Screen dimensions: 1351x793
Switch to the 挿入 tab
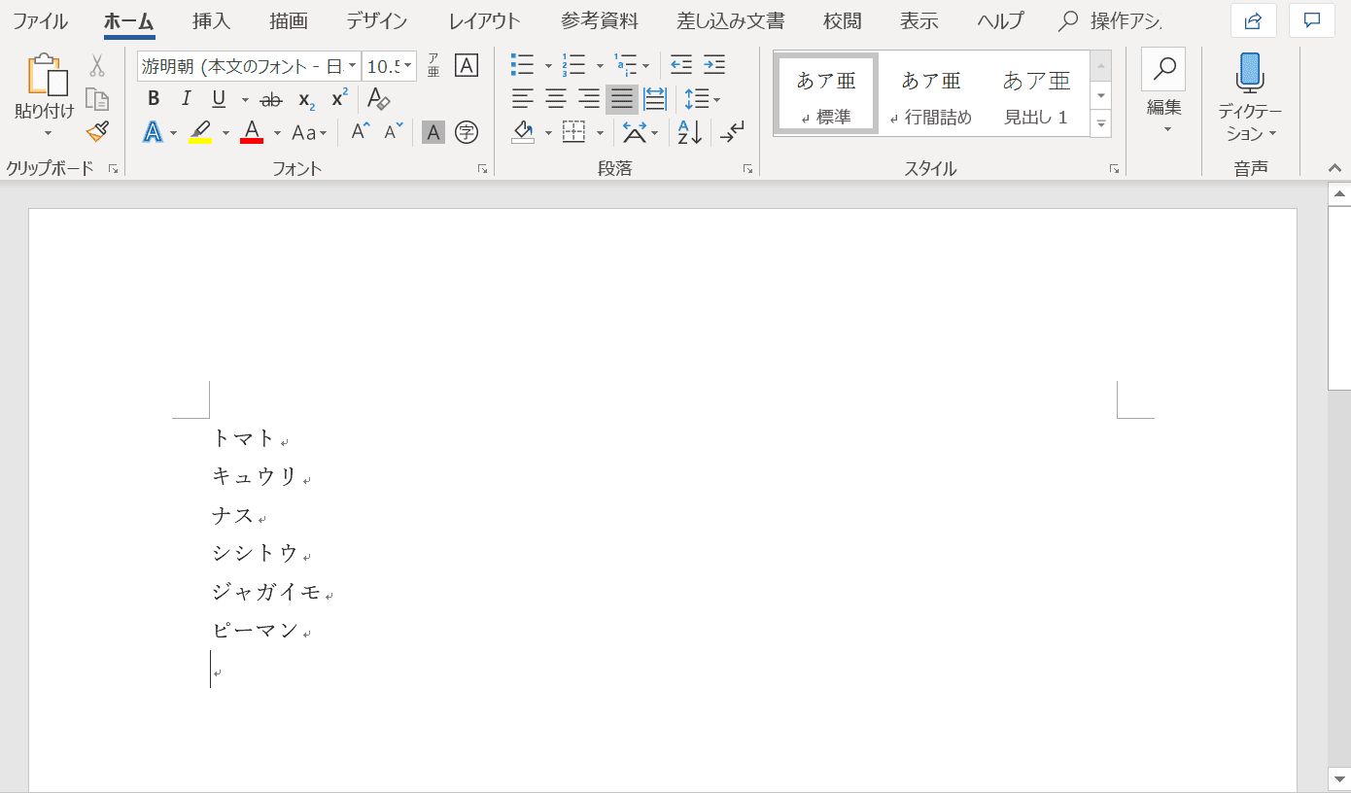click(211, 20)
